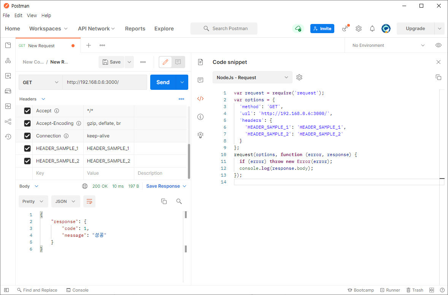Copy response body icon

tap(164, 201)
